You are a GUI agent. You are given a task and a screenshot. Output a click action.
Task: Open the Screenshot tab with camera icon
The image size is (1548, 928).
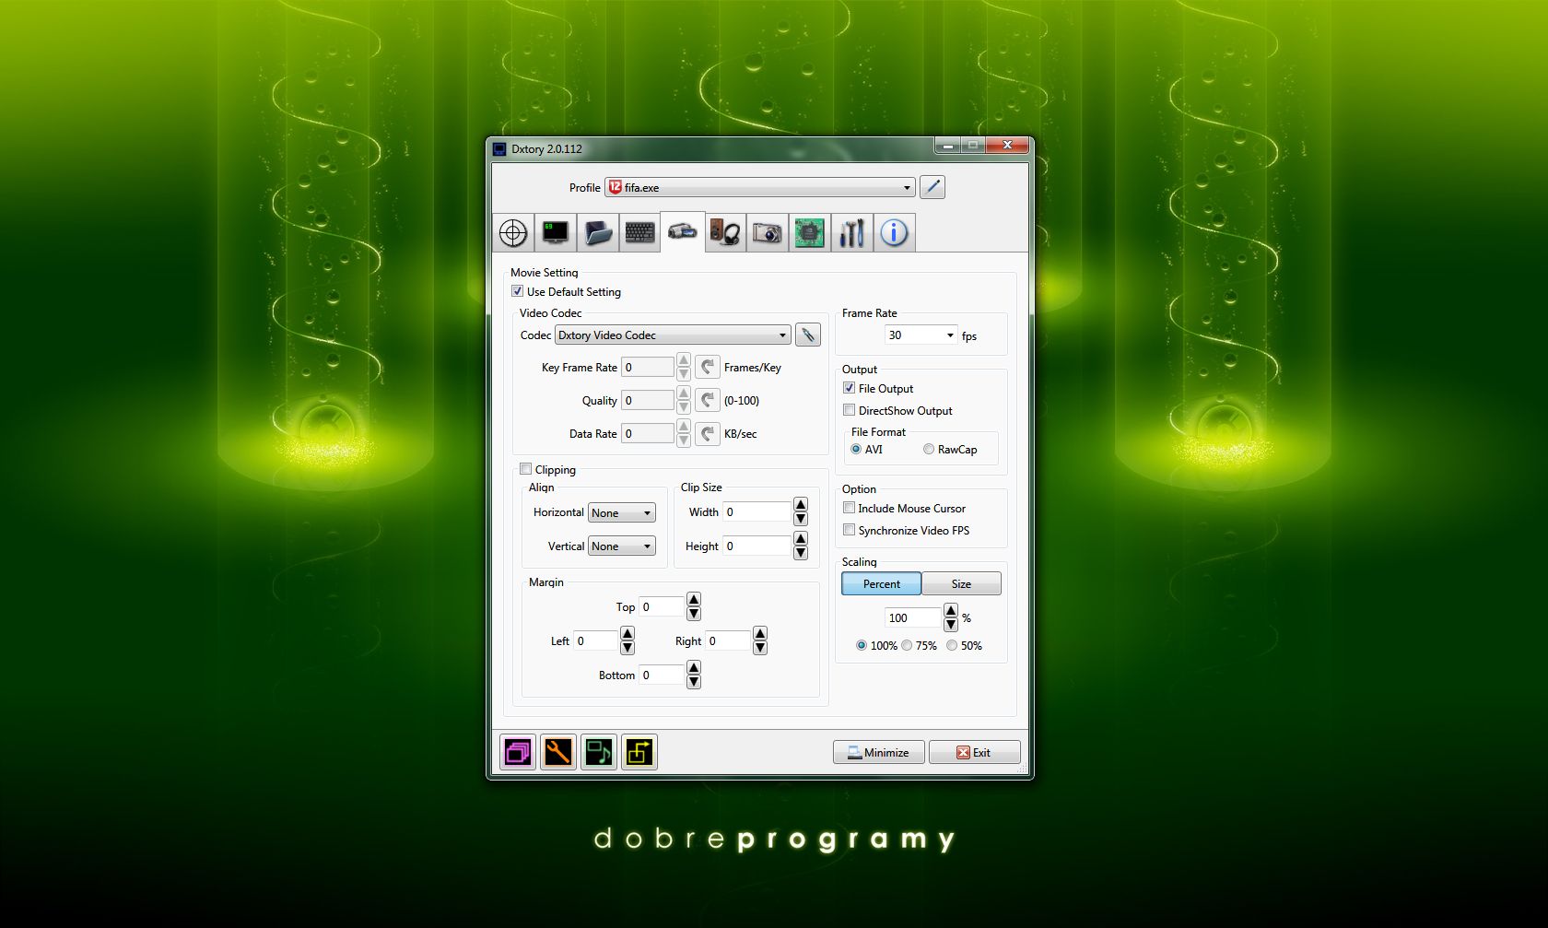tap(768, 232)
